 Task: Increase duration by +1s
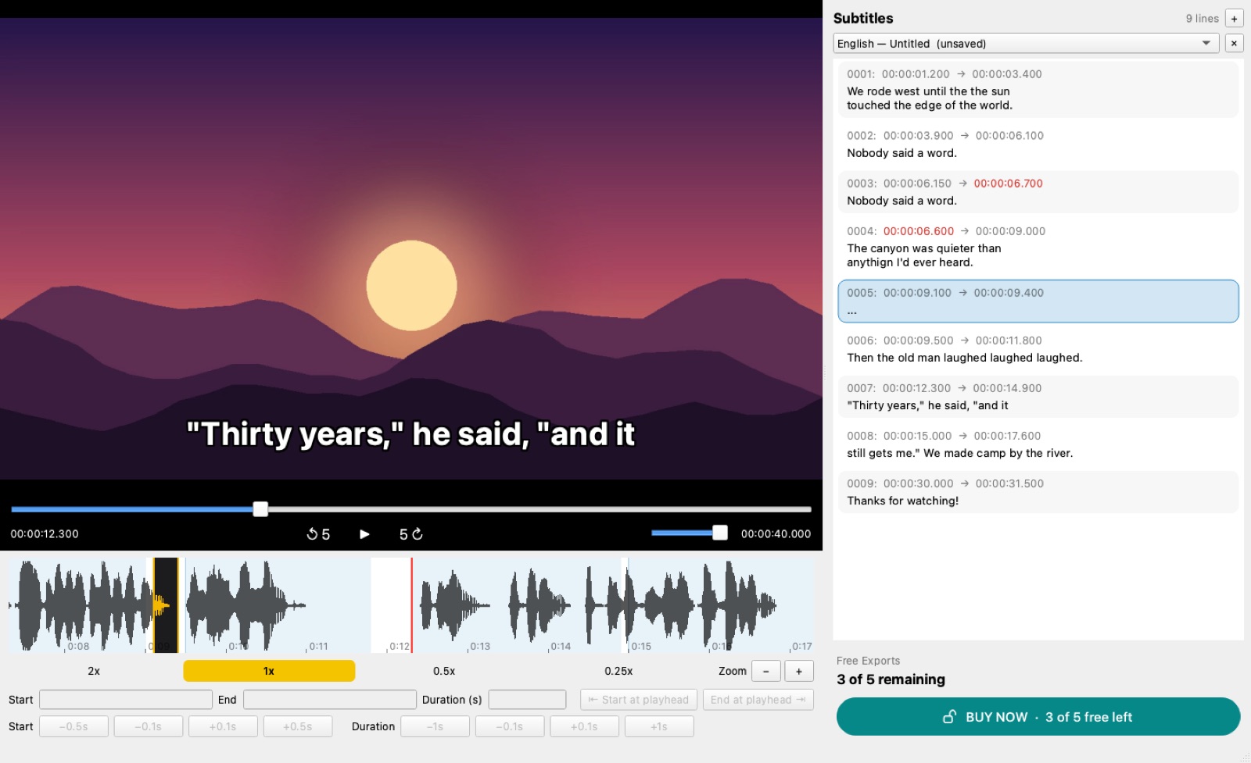click(x=659, y=726)
